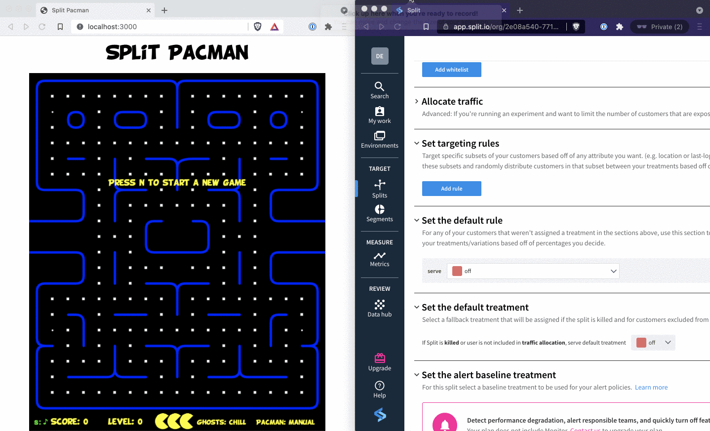Open Environments in the sidebar

click(379, 140)
